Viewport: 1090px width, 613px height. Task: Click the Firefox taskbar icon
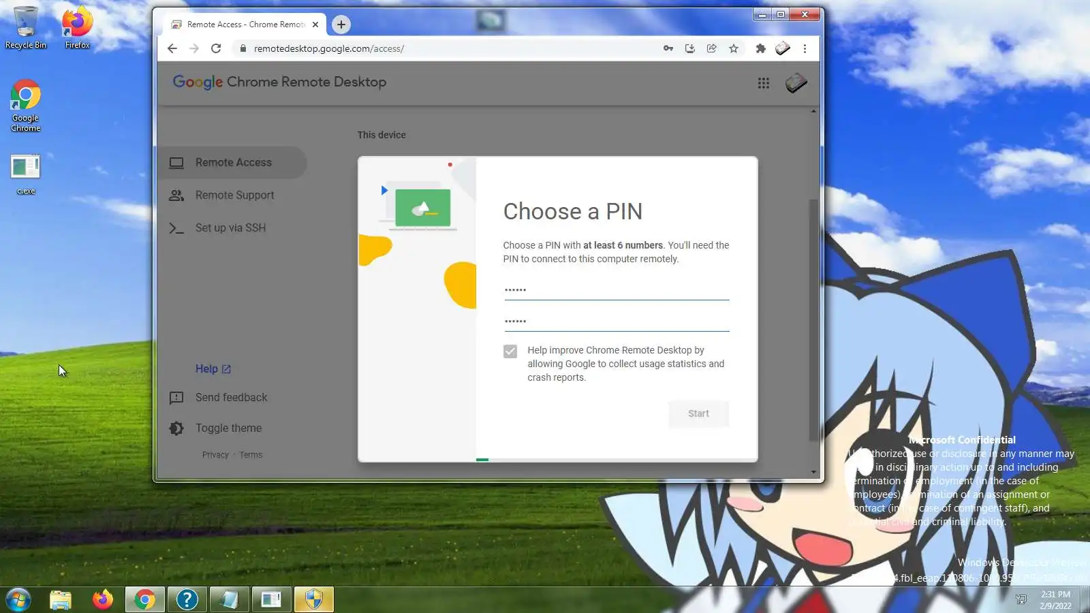[x=103, y=600]
